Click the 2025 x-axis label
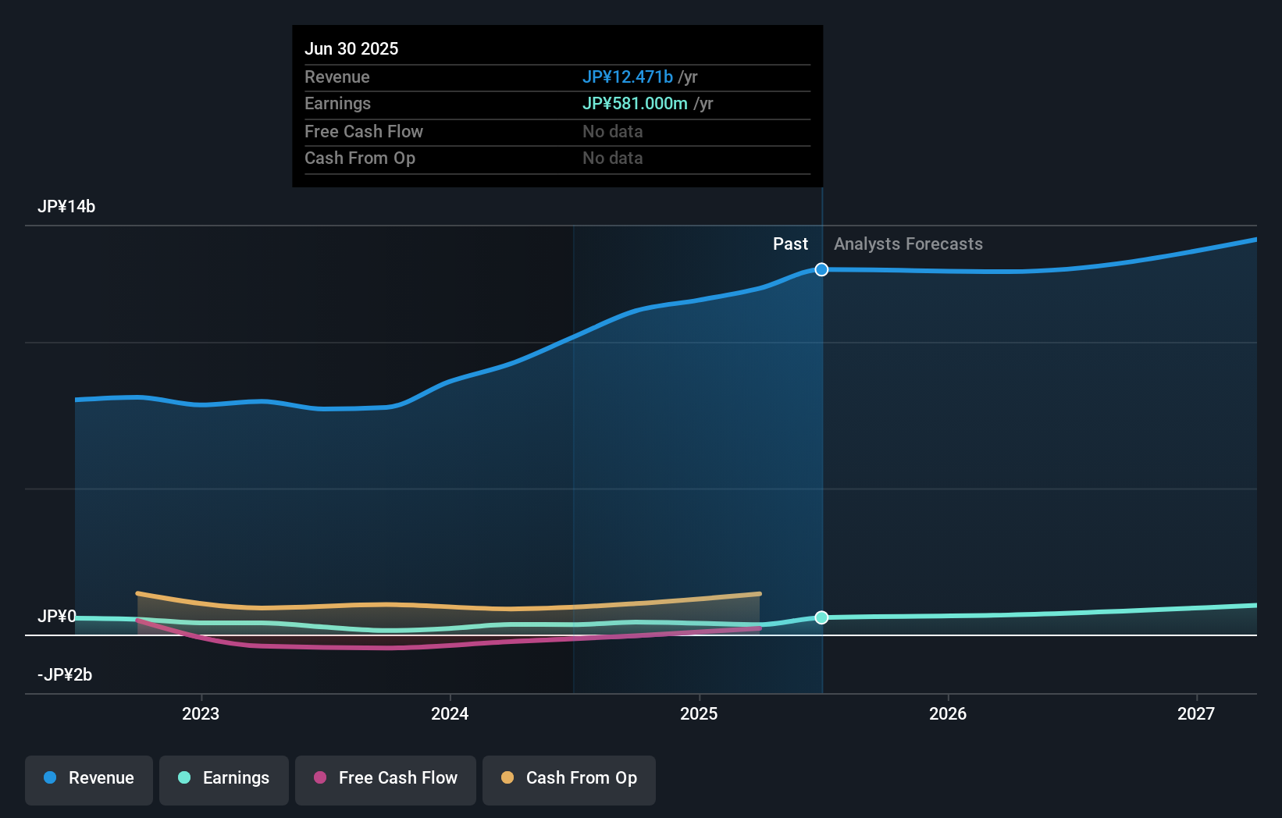The height and width of the screenshot is (818, 1282). pyautogui.click(x=699, y=713)
